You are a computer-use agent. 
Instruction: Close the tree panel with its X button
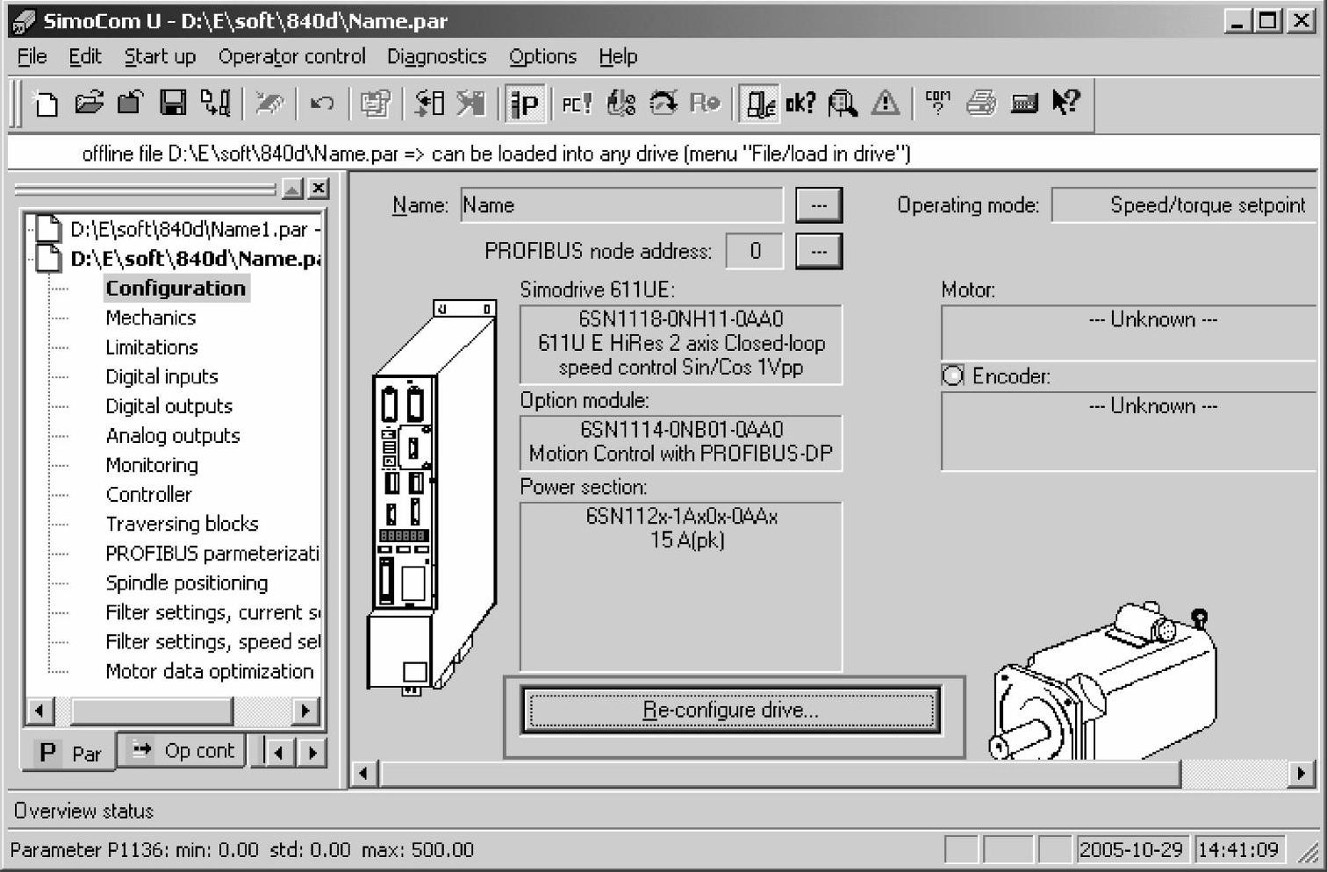(x=319, y=188)
